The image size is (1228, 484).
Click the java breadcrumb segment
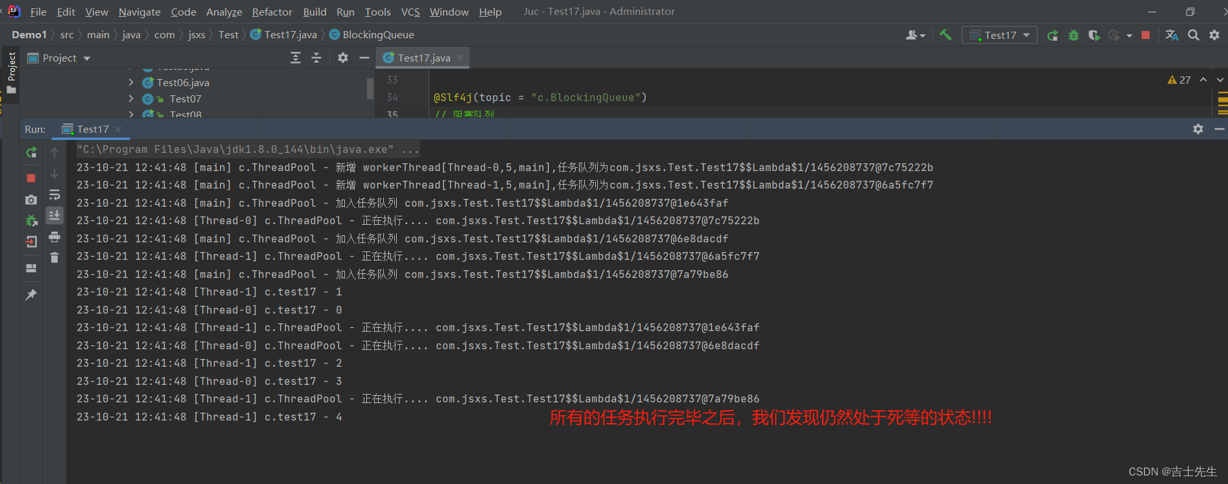click(x=131, y=35)
